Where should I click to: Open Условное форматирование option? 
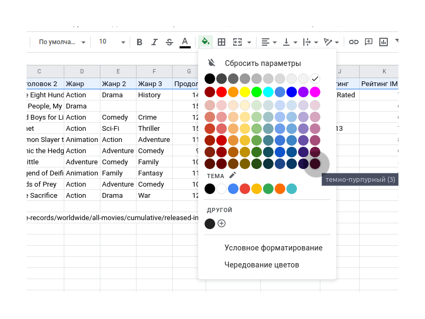coord(273,248)
